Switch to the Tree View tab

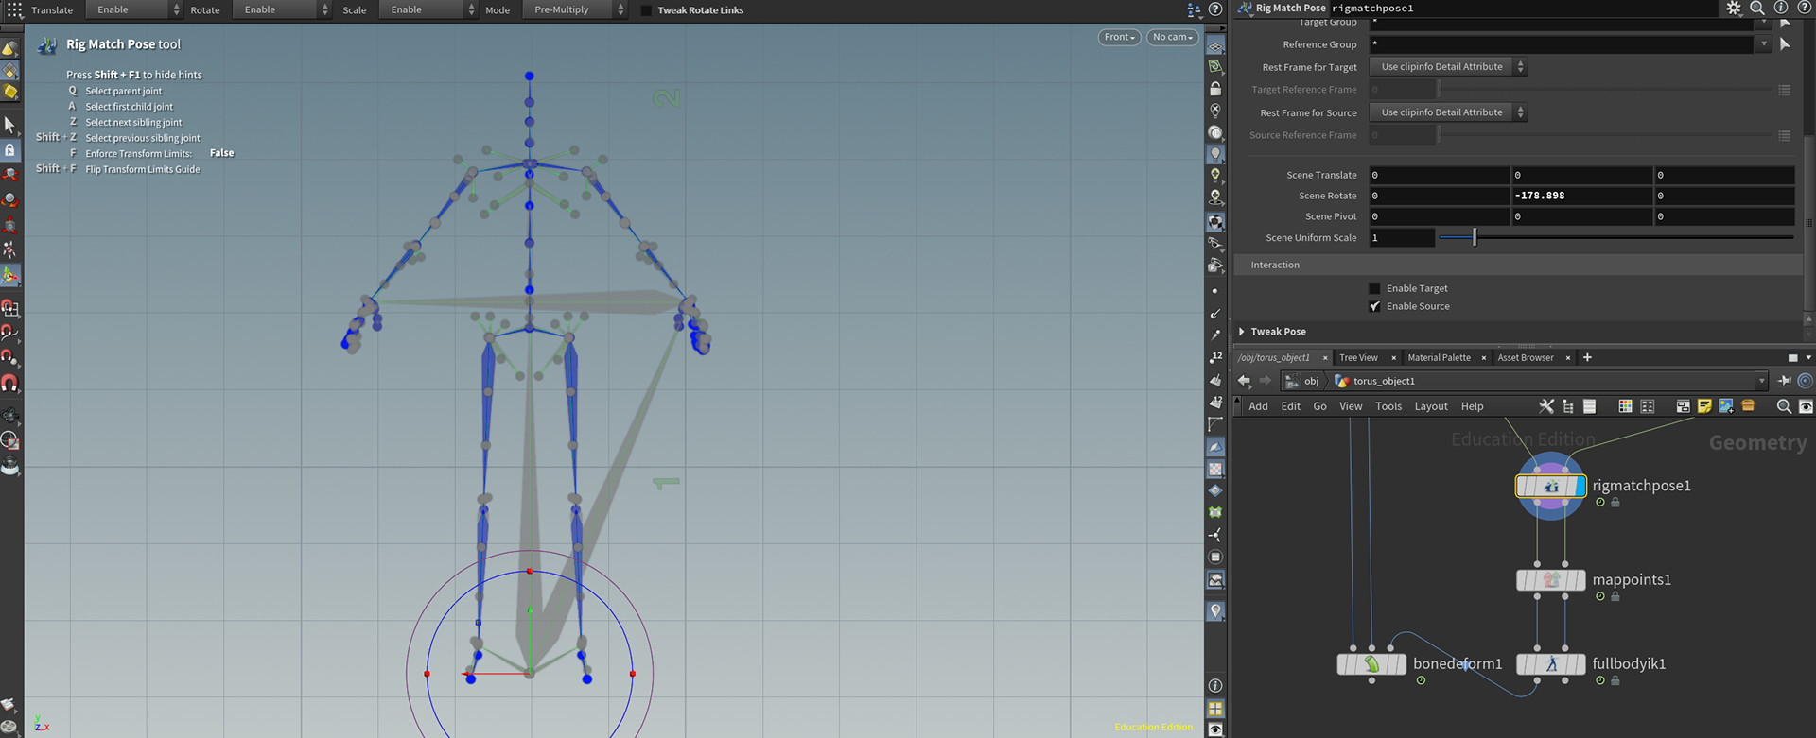coord(1358,358)
